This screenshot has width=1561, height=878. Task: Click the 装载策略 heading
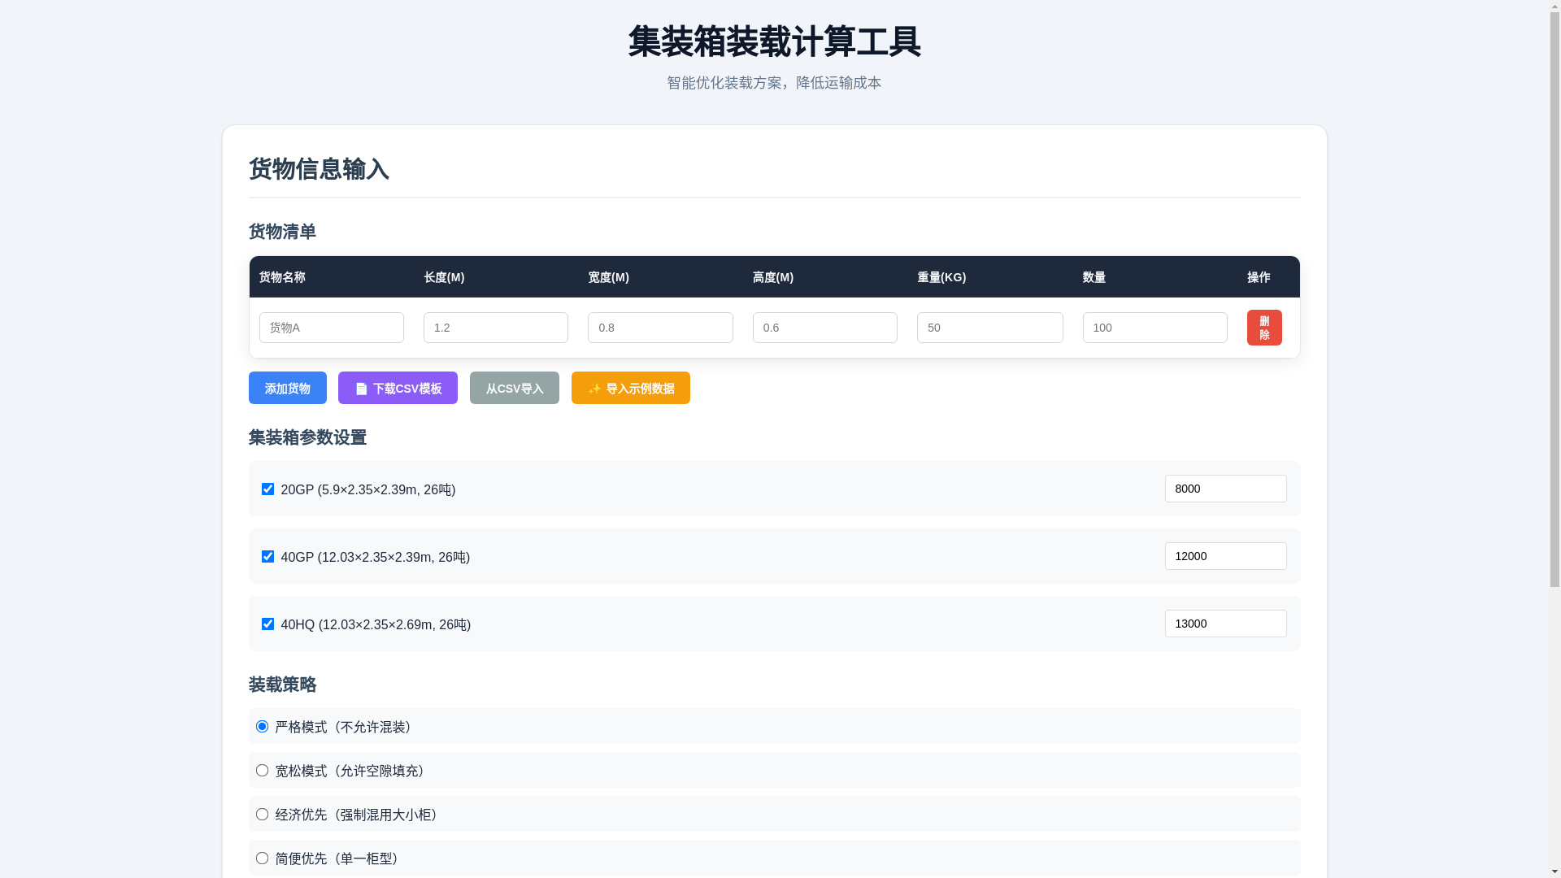click(282, 685)
